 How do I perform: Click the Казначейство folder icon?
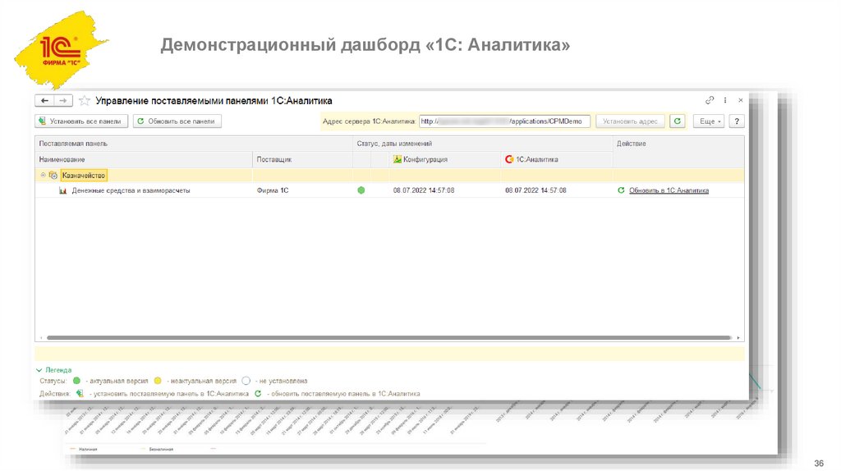(x=53, y=176)
